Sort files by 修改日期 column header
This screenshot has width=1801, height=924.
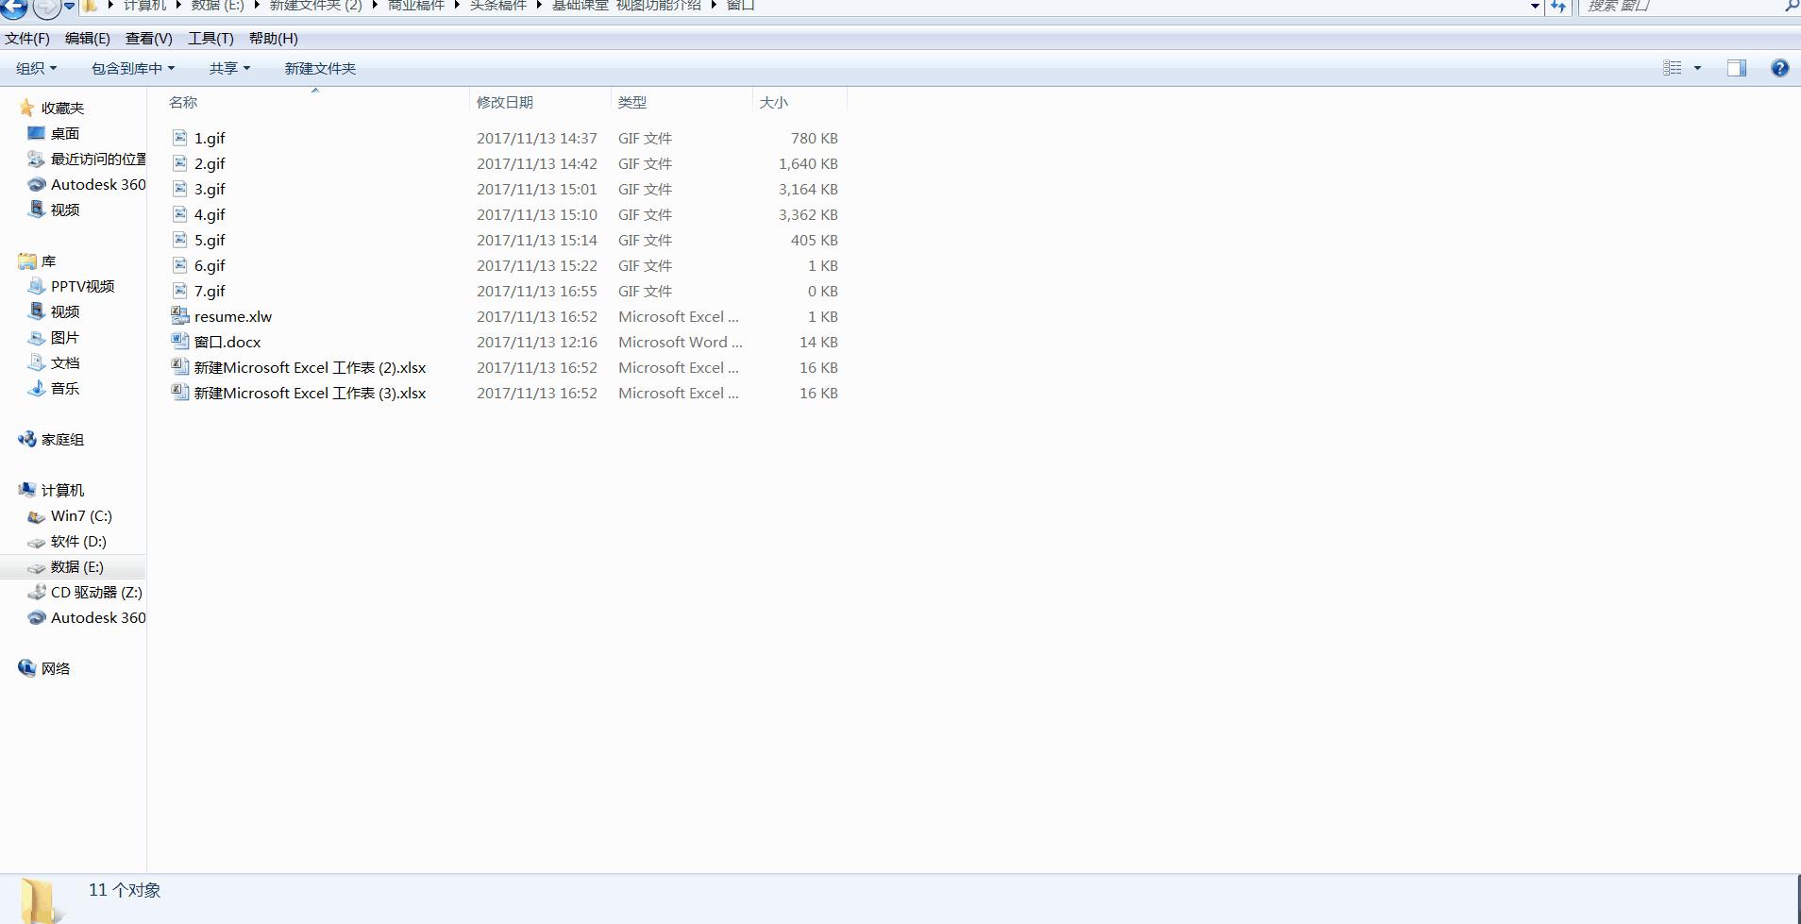[505, 102]
